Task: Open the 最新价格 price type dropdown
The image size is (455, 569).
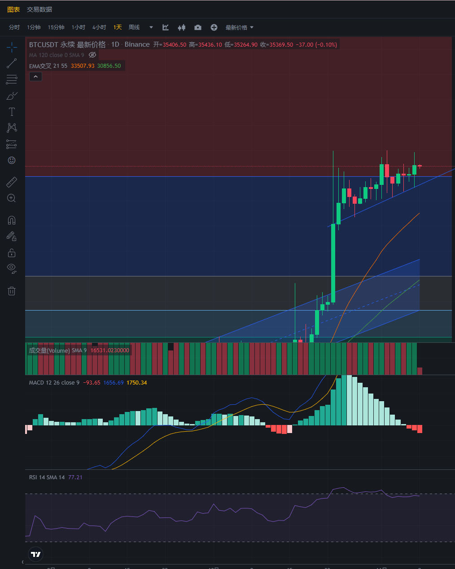Action: pyautogui.click(x=240, y=27)
